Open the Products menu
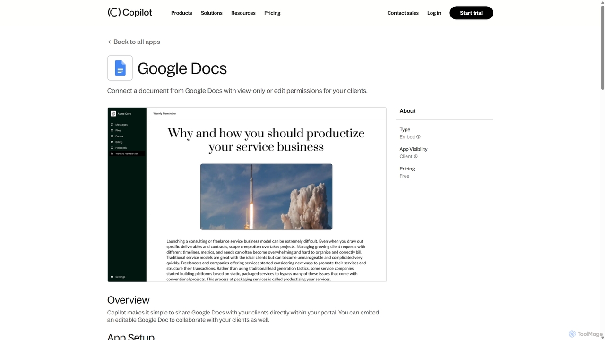This screenshot has width=605, height=340. pyautogui.click(x=181, y=13)
